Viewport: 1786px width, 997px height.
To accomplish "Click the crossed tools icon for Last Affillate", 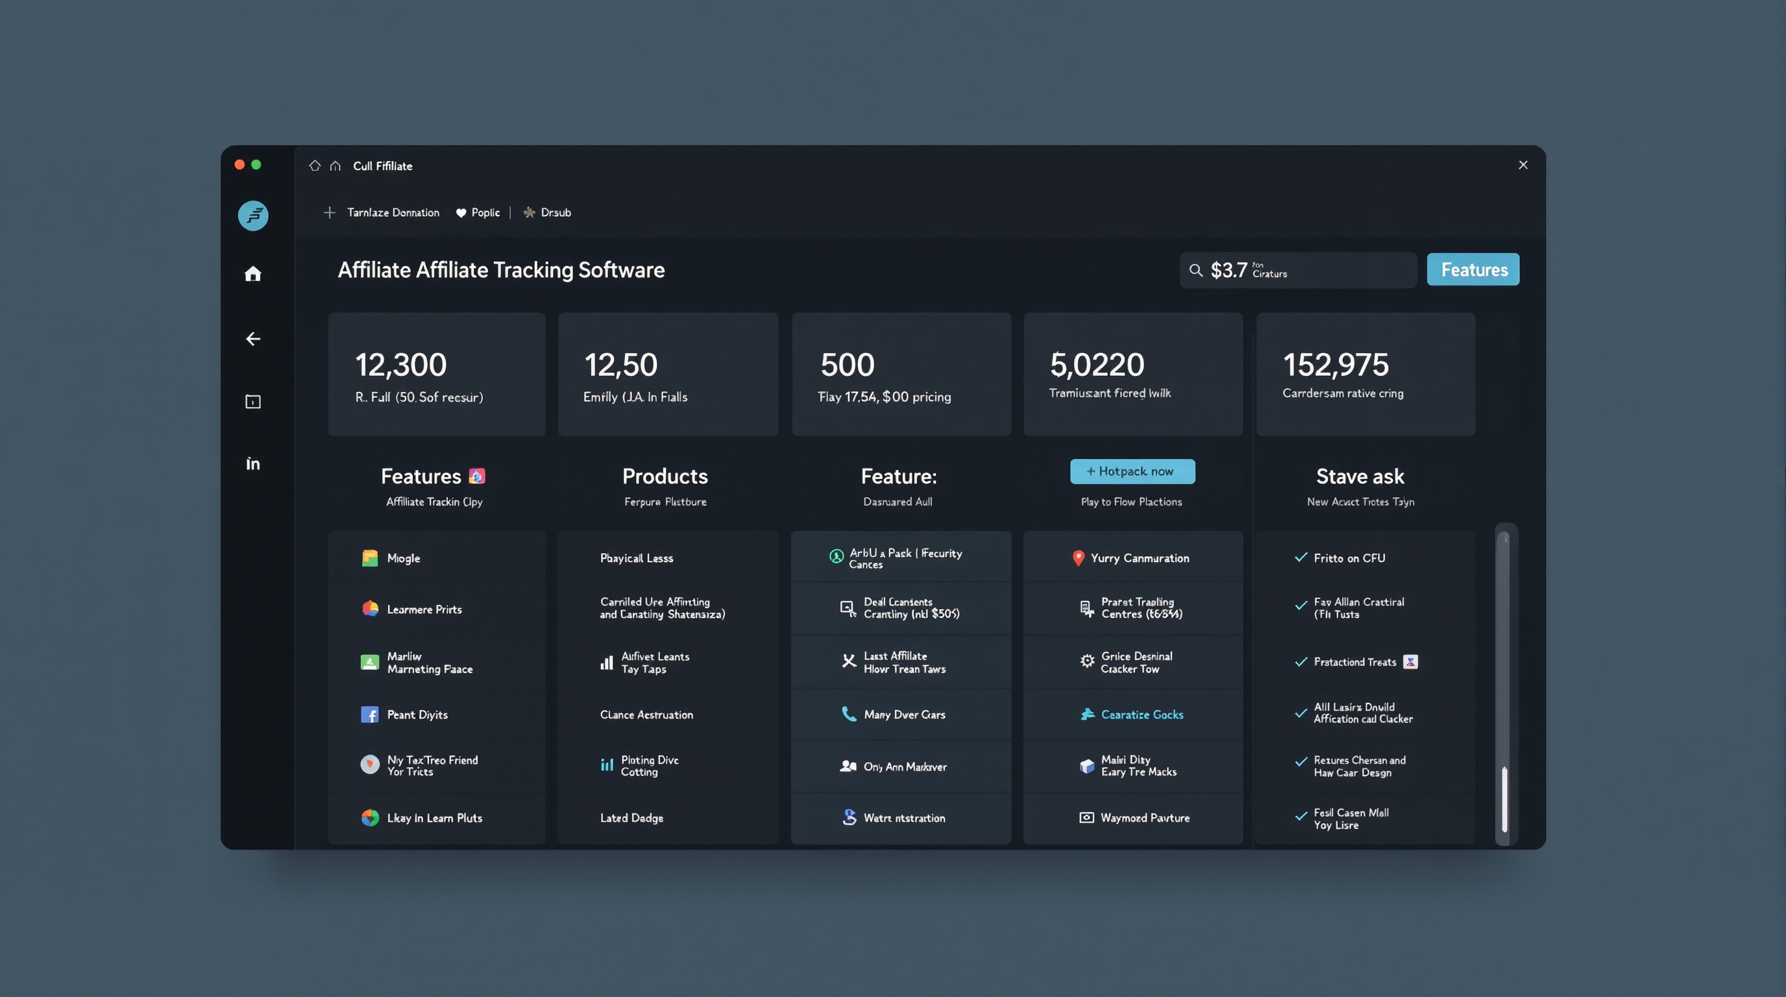I will [x=849, y=661].
